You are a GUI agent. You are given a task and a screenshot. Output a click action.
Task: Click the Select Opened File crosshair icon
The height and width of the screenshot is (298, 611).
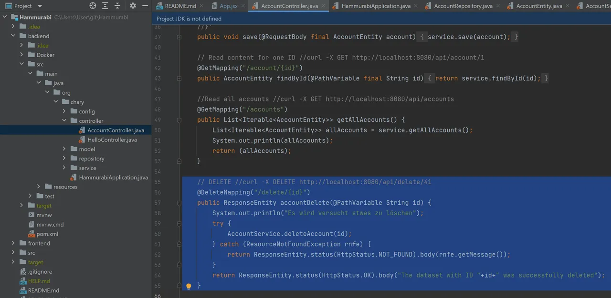[93, 6]
